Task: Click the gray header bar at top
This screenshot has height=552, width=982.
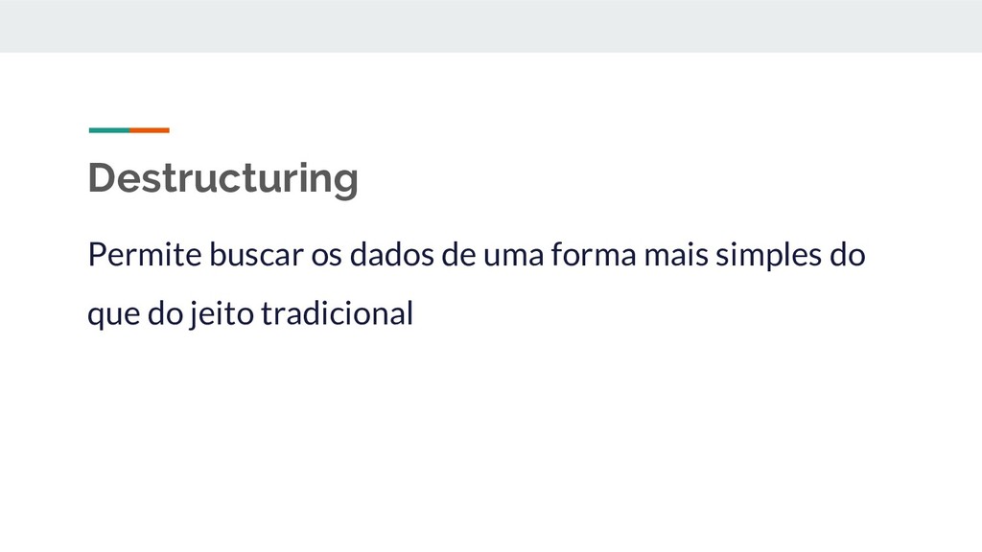Action: 491,26
